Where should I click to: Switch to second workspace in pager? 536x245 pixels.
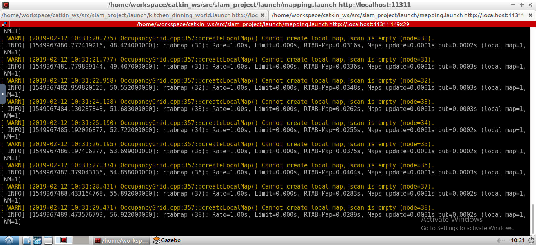click(x=81, y=240)
